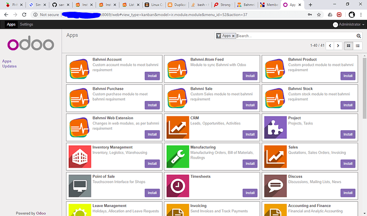Image resolution: width=367 pixels, height=216 pixels.
Task: Switch to the Duplica browser tab
Action: [177, 5]
